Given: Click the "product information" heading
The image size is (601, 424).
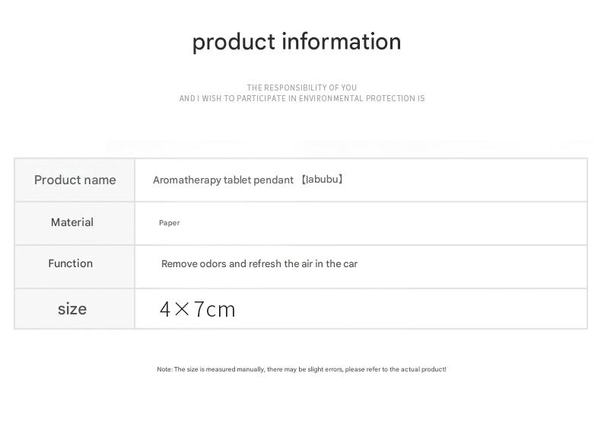Looking at the screenshot, I should click(x=296, y=42).
